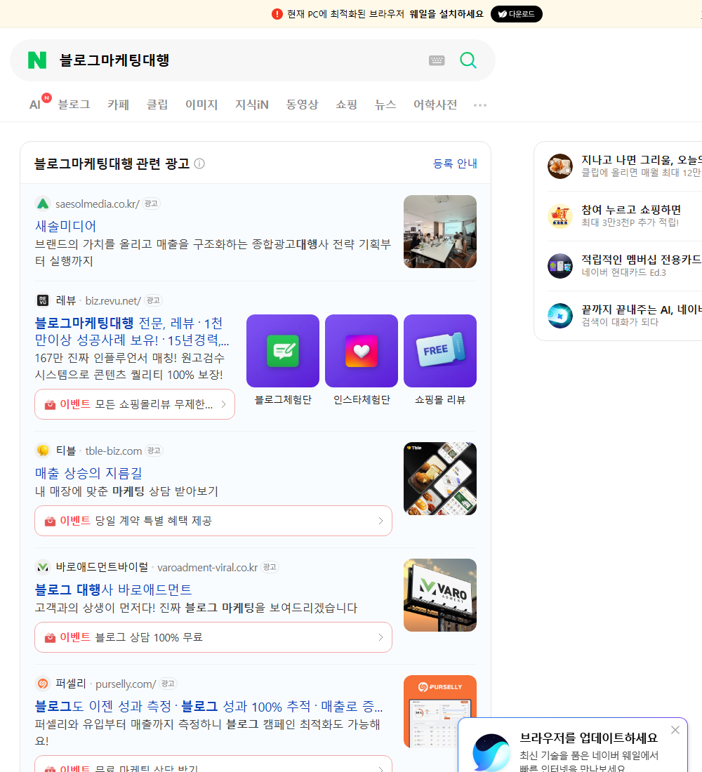Click the purselly.com/ URL
The image size is (702, 772).
(126, 684)
